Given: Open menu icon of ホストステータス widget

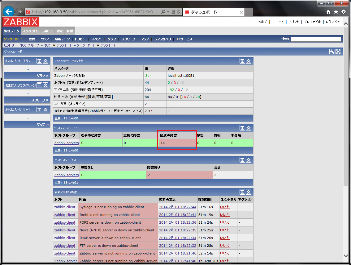Looking at the screenshot, I should (x=242, y=160).
